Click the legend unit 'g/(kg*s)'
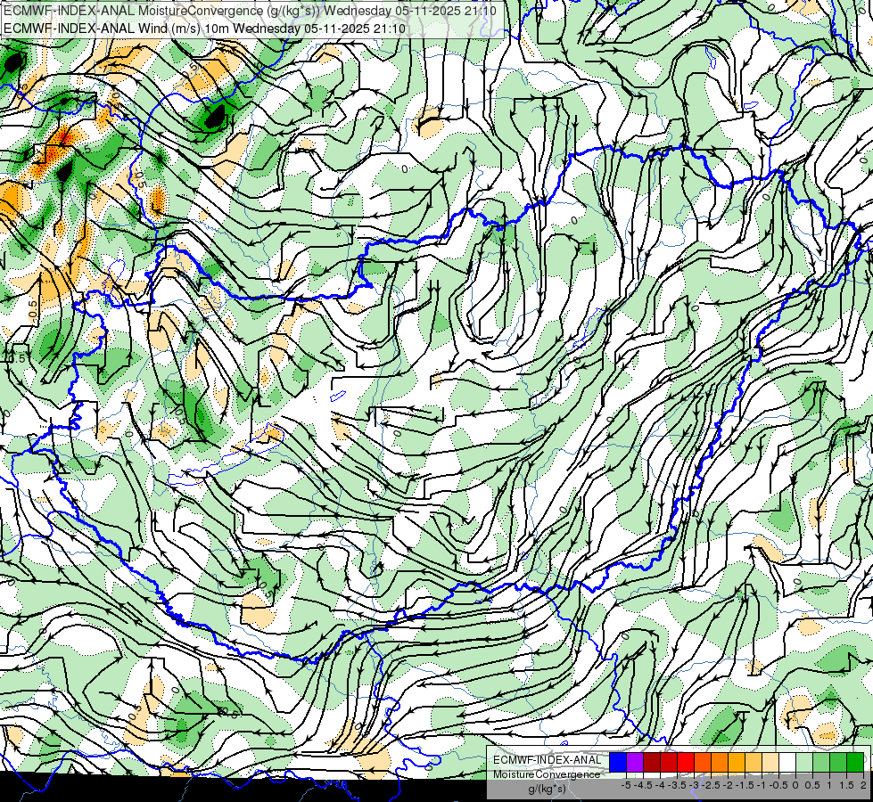Image resolution: width=873 pixels, height=802 pixels. click(x=547, y=790)
